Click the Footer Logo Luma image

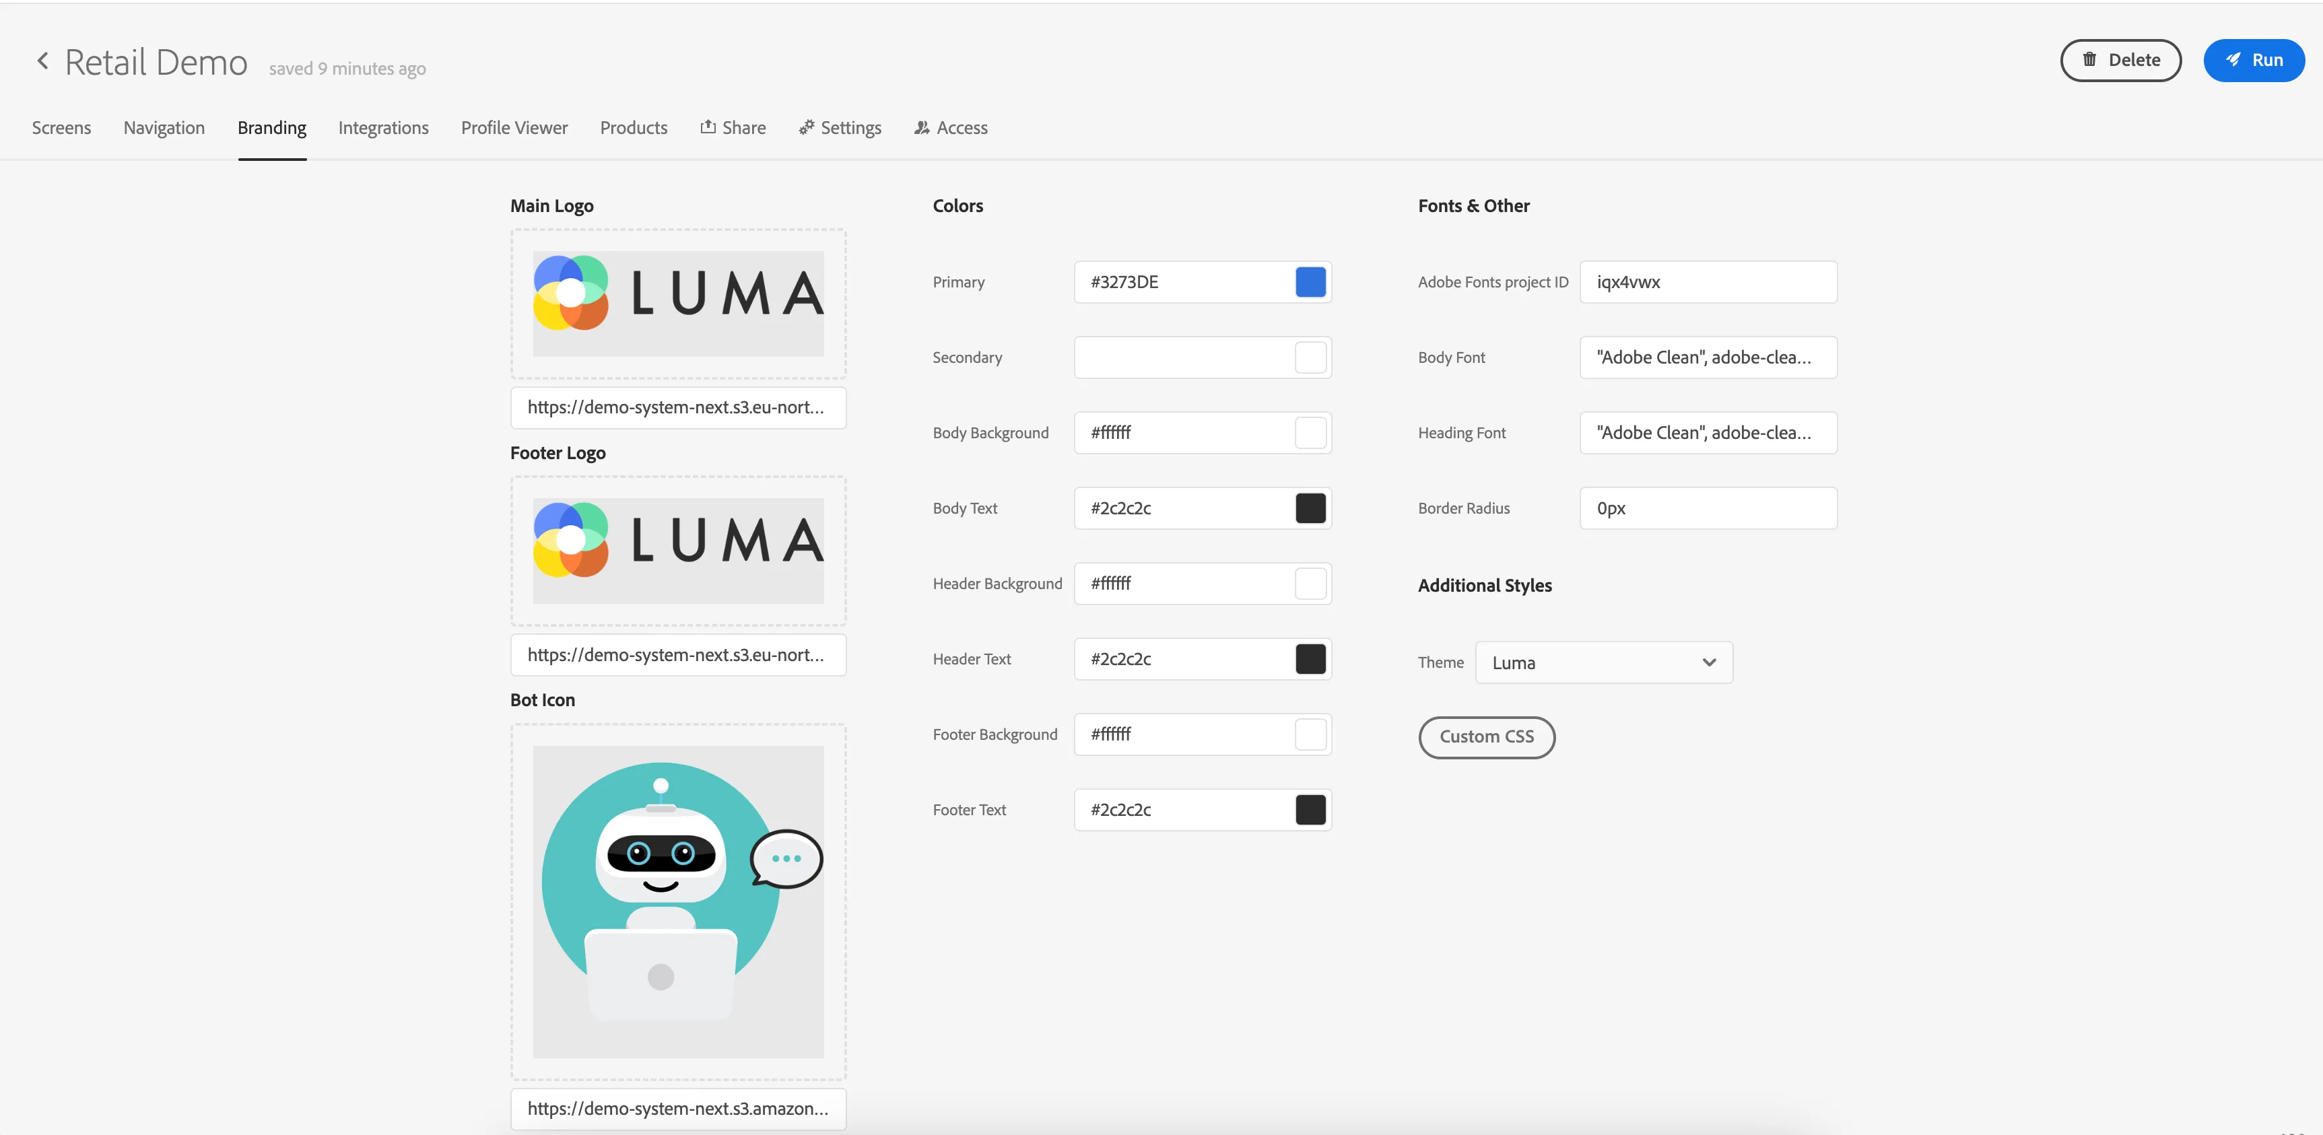coord(678,551)
